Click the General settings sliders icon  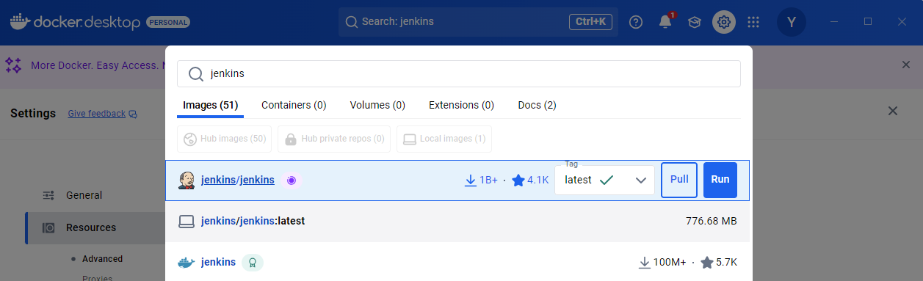(48, 195)
